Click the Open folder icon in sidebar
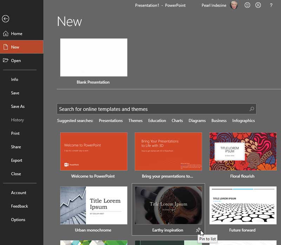The height and width of the screenshot is (245, 281). pos(6,60)
